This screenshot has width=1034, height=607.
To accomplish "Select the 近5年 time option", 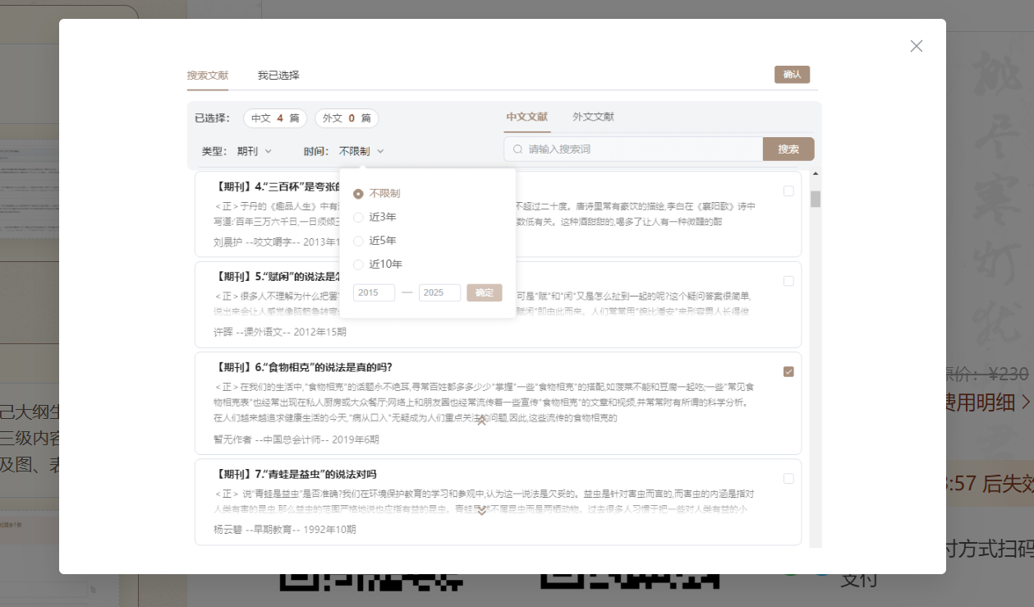I will point(375,241).
